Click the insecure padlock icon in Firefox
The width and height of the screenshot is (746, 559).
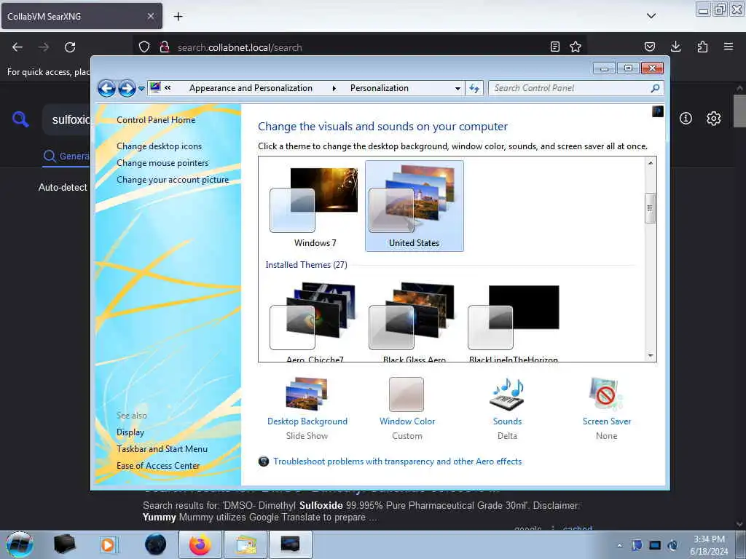click(x=165, y=47)
